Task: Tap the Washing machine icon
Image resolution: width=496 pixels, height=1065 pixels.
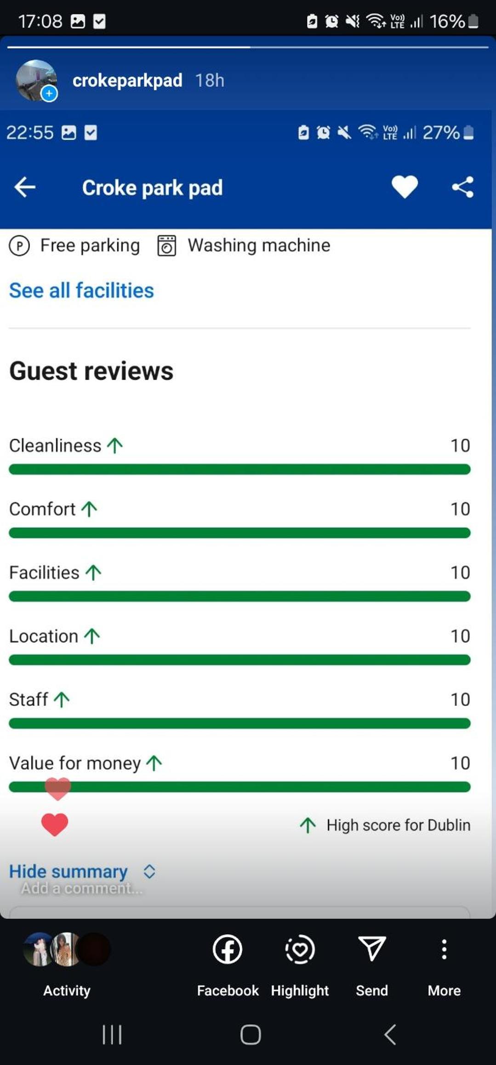Action: 166,246
